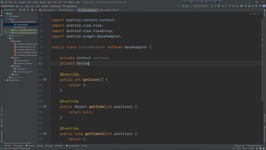Open the app run configuration dropdown
Viewport: 266px width, 150px height.
[x=186, y=6]
